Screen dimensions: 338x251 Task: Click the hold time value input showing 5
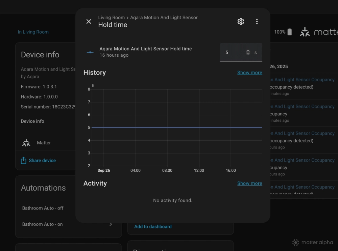227,52
